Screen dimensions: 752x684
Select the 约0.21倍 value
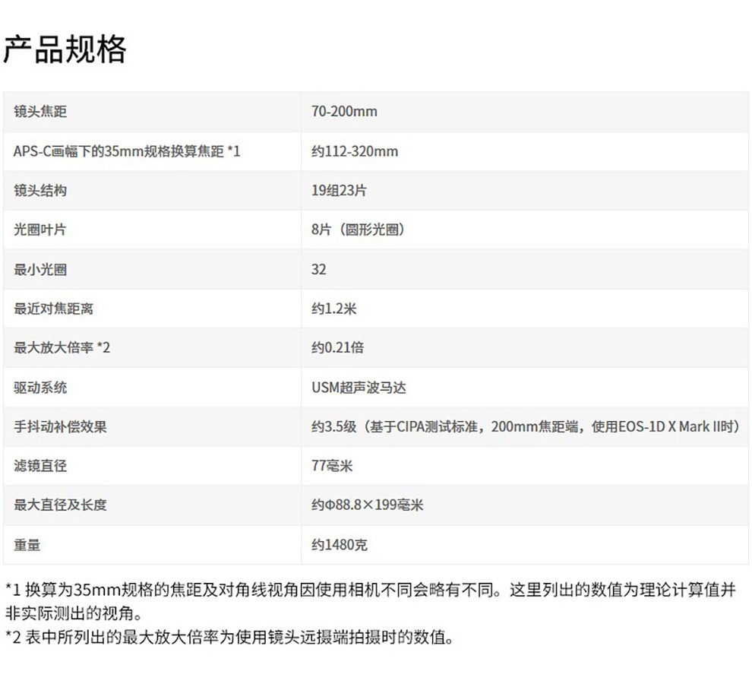(x=337, y=347)
